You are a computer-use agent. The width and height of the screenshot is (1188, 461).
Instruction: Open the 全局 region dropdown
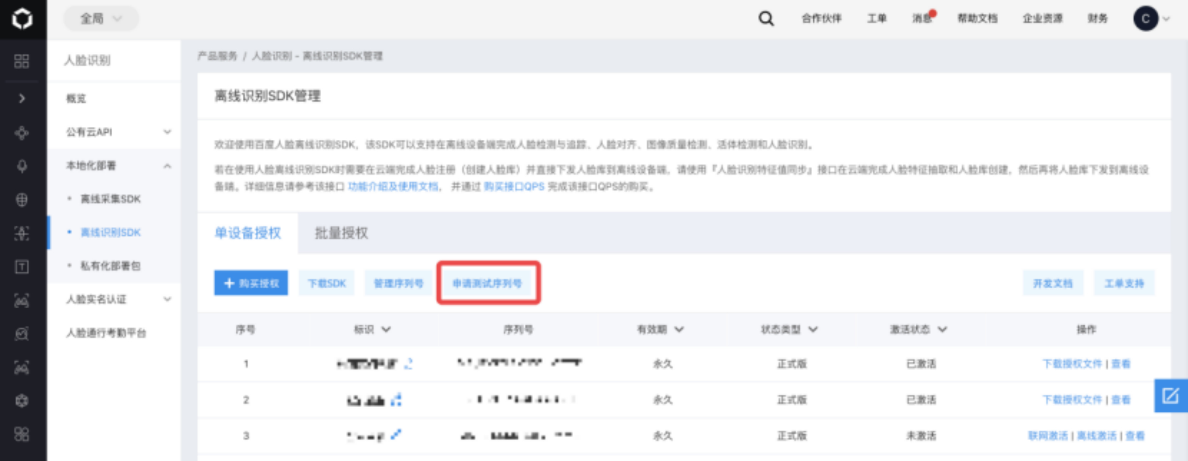[101, 19]
